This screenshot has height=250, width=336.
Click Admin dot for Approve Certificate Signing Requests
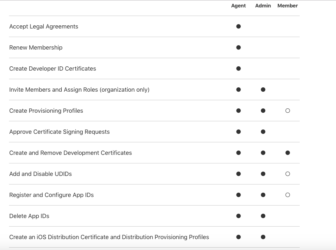pyautogui.click(x=263, y=132)
